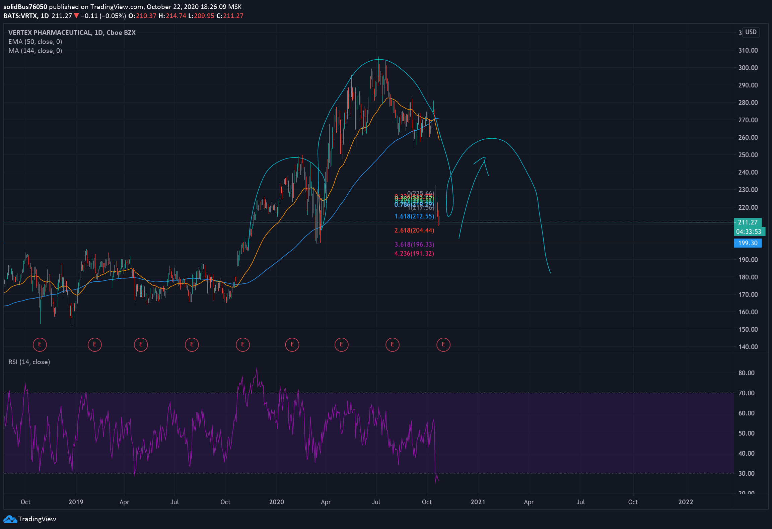
Task: Click the 199.30 horizontal line price label
Action: (748, 243)
